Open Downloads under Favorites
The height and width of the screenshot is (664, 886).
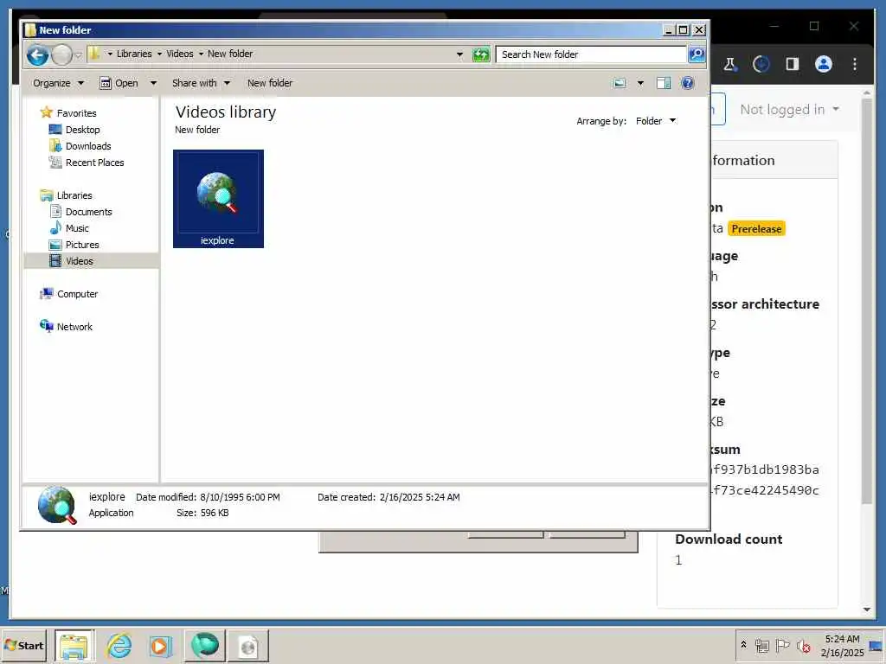click(88, 145)
